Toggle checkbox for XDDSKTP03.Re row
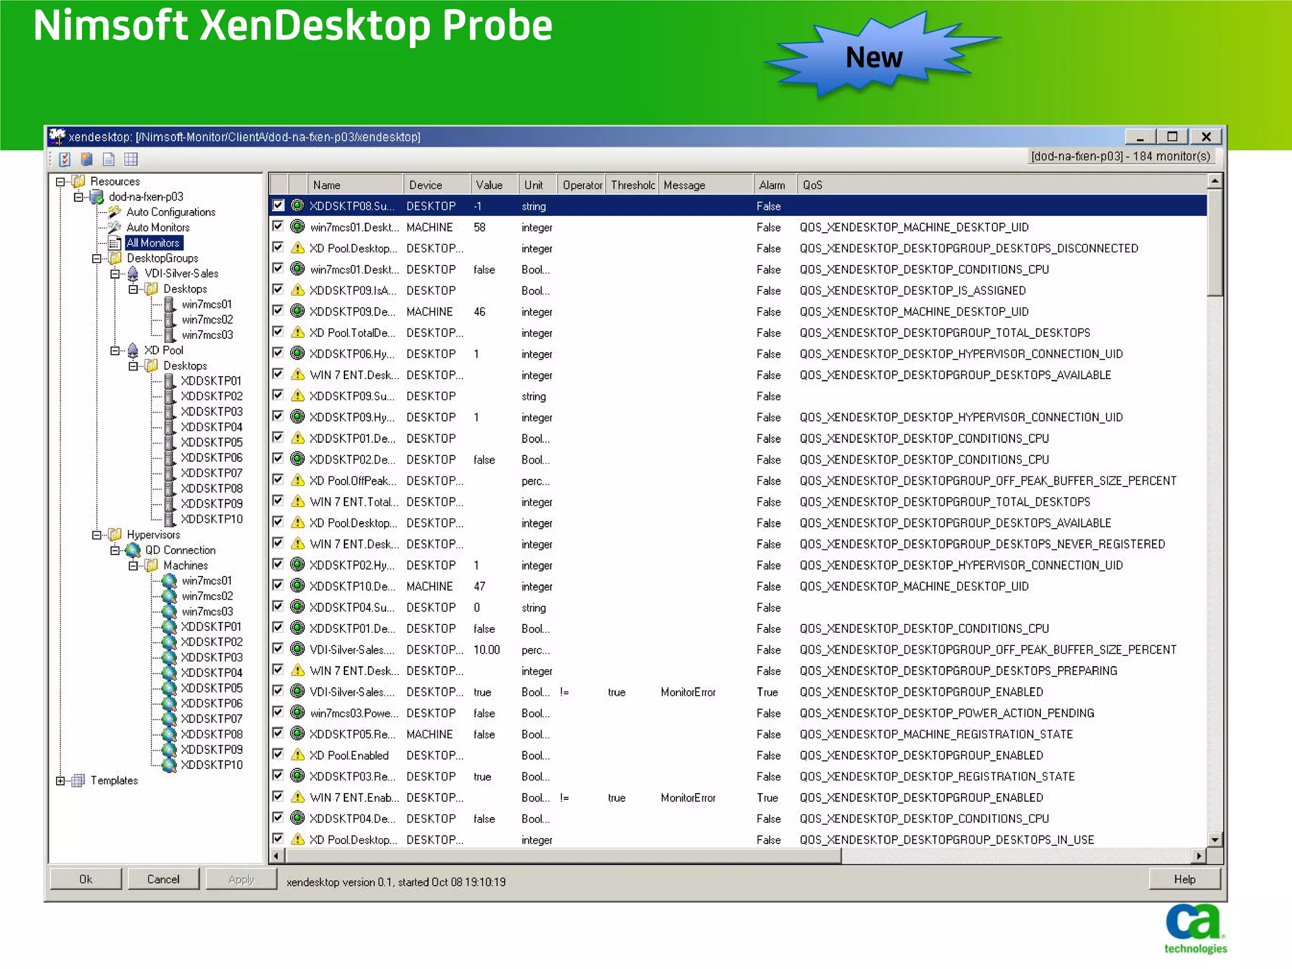 (x=278, y=775)
